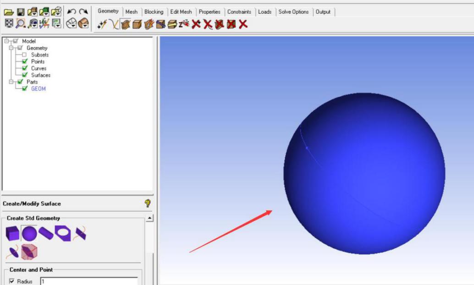The width and height of the screenshot is (474, 285).
Task: Select the Delete Point tool
Action: (x=196, y=24)
